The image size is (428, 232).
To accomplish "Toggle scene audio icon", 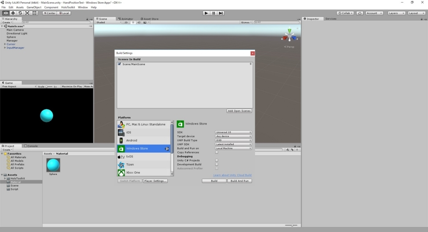I will [x=139, y=23].
